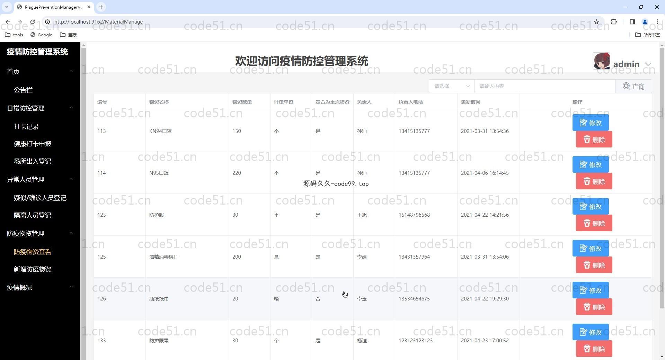
Task: Toggle the browser side panel icon
Action: coord(632,22)
